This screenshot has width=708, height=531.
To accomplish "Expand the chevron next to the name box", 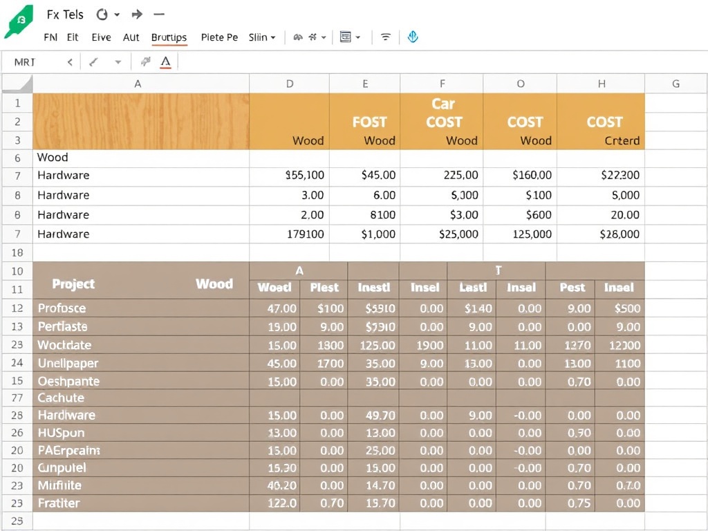I will coord(69,61).
